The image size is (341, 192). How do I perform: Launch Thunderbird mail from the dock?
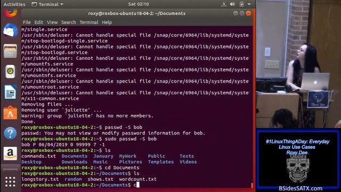tap(10, 30)
